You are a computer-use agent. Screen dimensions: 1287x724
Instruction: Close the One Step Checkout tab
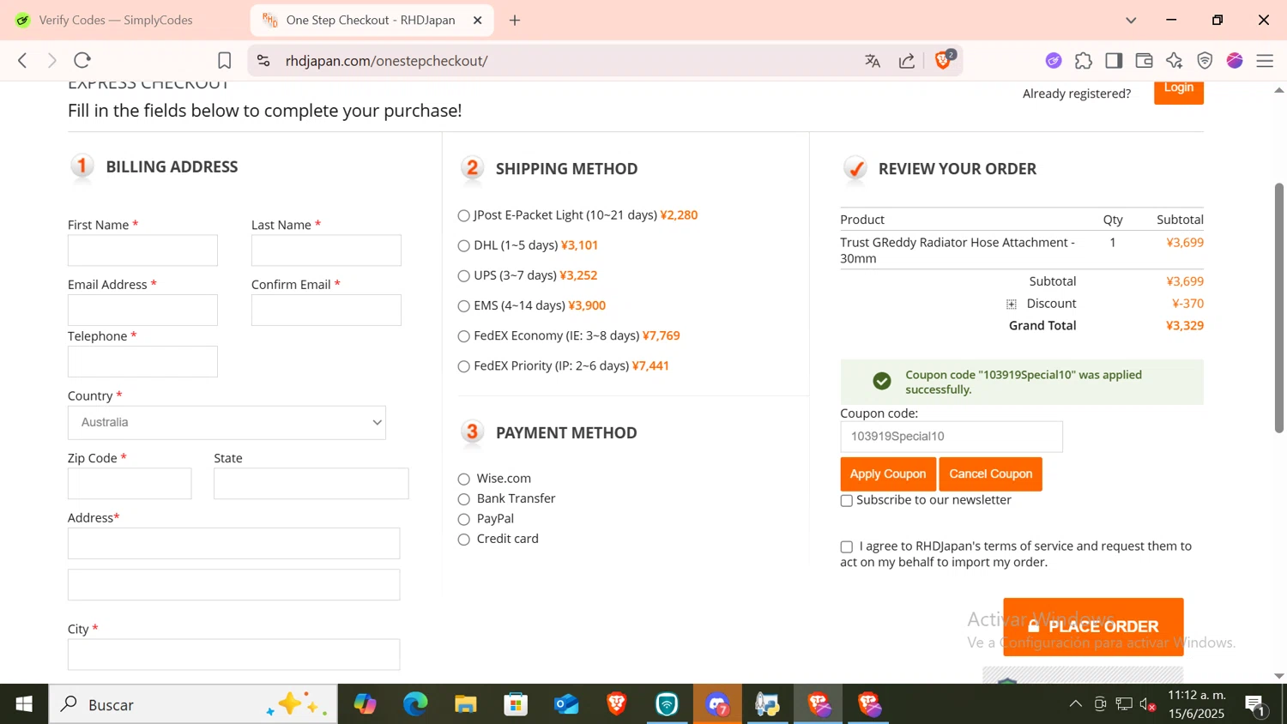coord(478,20)
